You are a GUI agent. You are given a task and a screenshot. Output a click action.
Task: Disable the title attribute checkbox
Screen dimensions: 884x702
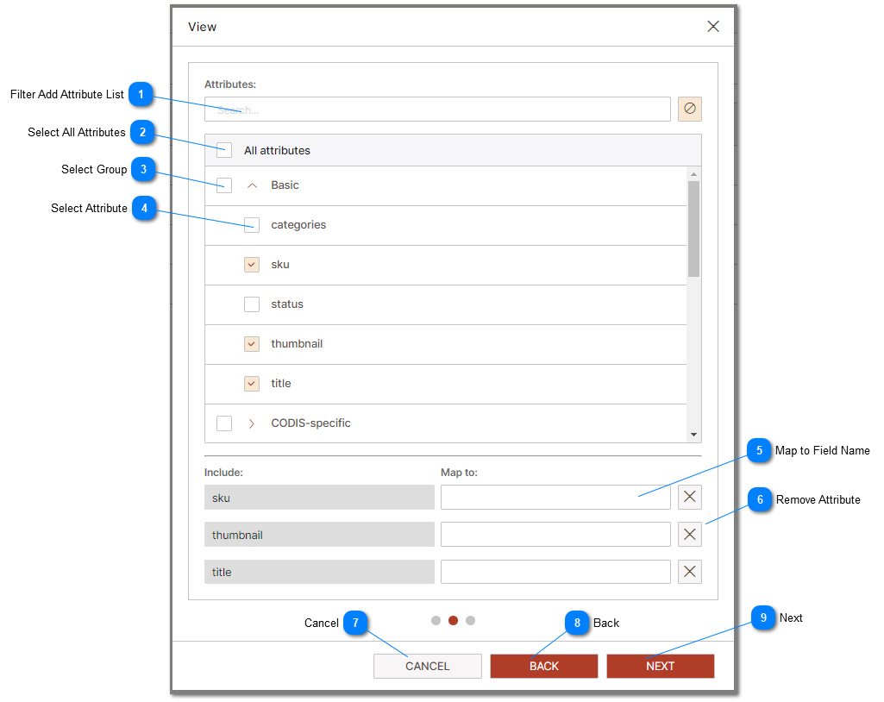click(252, 383)
